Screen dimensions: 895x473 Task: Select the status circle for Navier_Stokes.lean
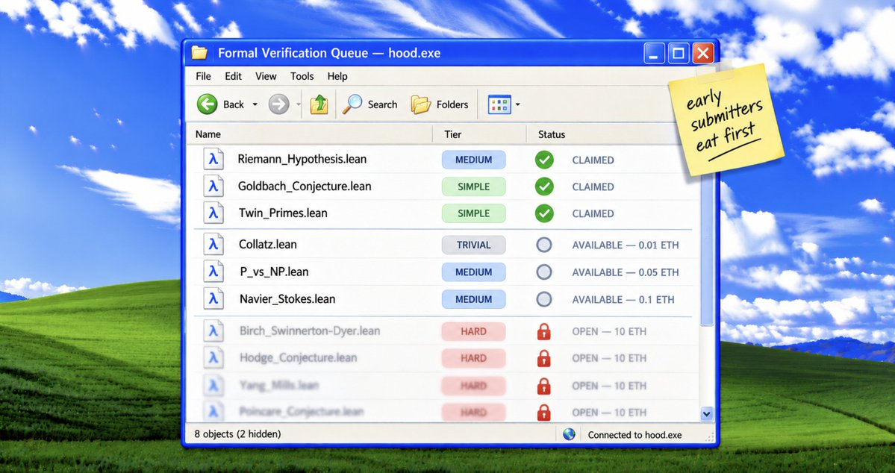click(x=544, y=299)
